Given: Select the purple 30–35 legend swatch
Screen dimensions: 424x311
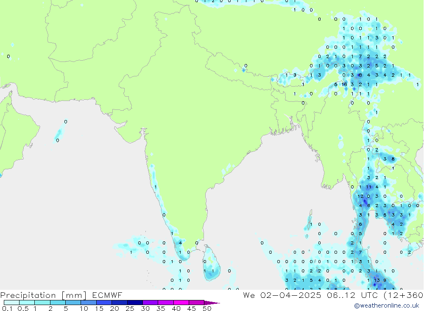Looking at the screenshot, I should (150, 303).
